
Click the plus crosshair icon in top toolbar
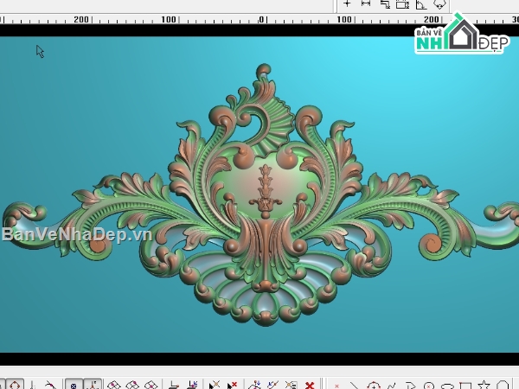(x=347, y=4)
